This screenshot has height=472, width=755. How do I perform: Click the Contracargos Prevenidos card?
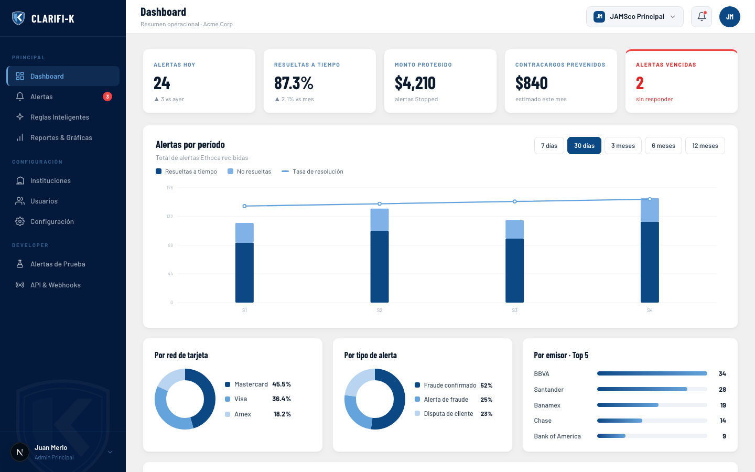[x=561, y=81]
